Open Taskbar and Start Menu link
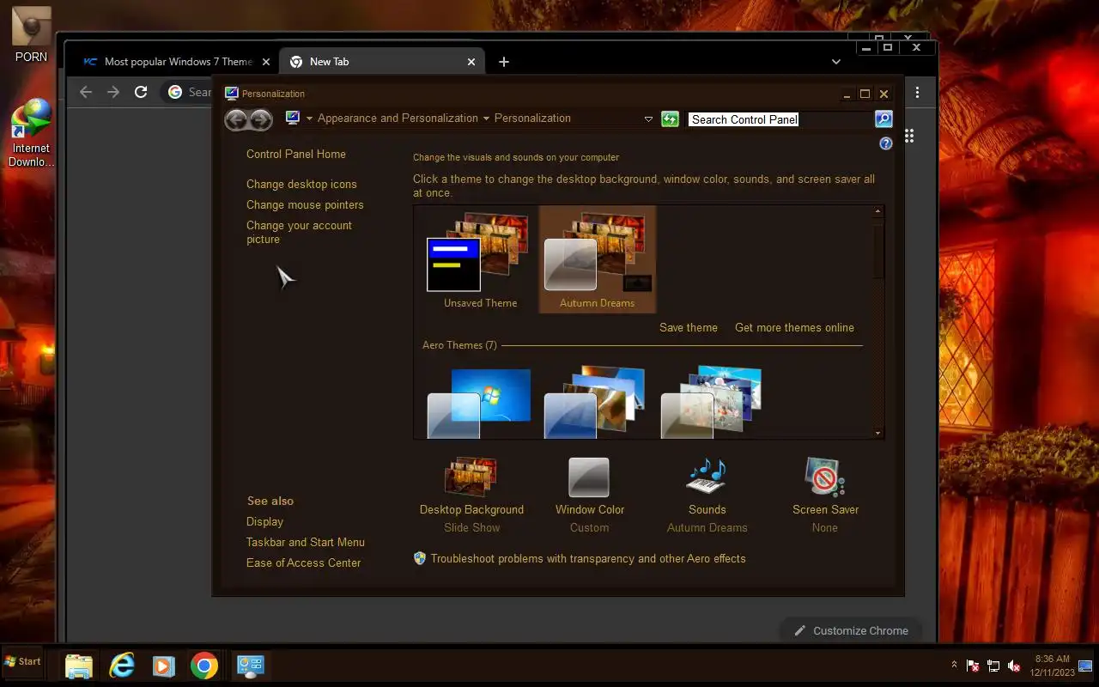This screenshot has width=1099, height=687. (306, 542)
